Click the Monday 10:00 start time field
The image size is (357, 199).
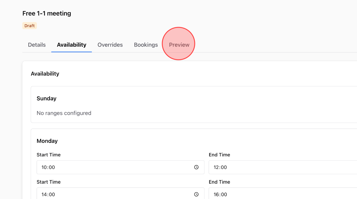coord(120,167)
